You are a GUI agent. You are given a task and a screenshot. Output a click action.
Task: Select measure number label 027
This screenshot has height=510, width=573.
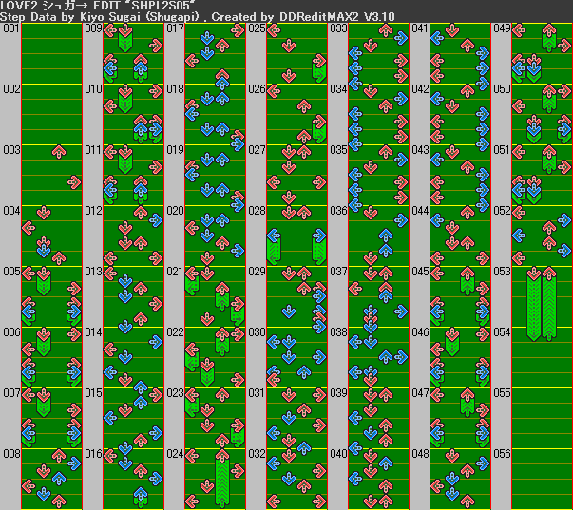(x=257, y=150)
